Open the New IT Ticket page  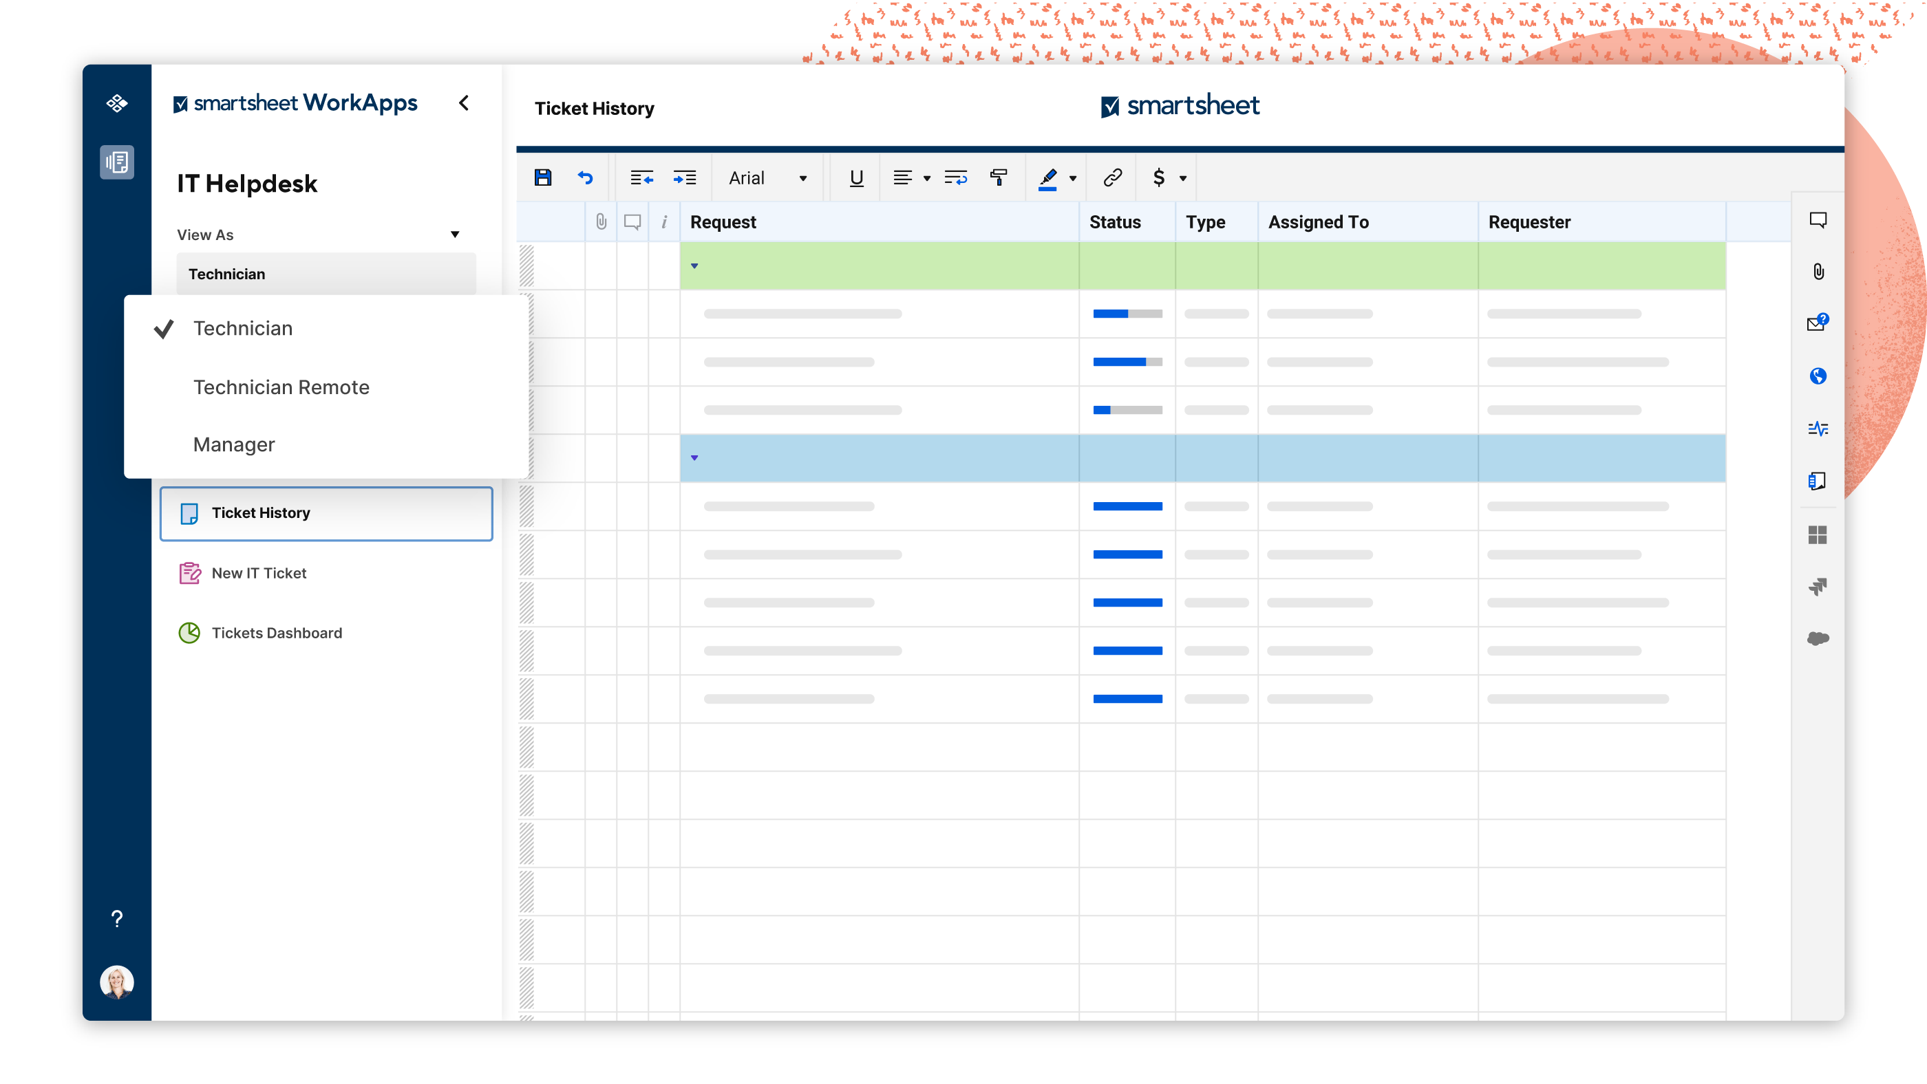(259, 574)
